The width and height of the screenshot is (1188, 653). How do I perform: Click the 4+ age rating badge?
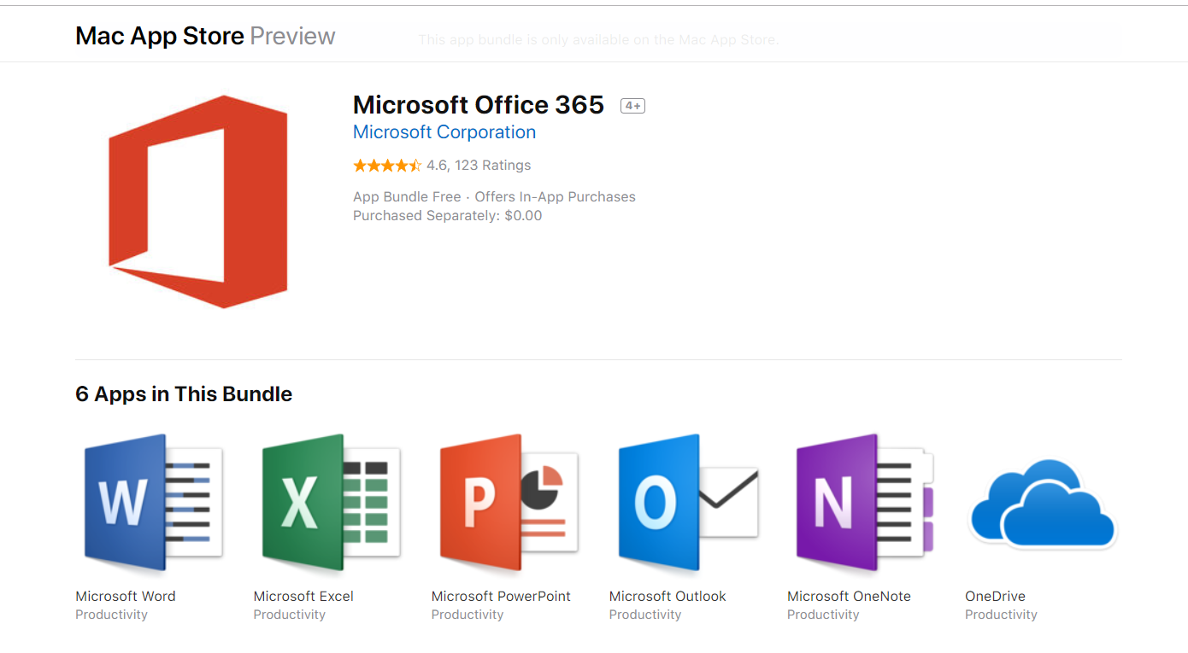[x=632, y=106]
